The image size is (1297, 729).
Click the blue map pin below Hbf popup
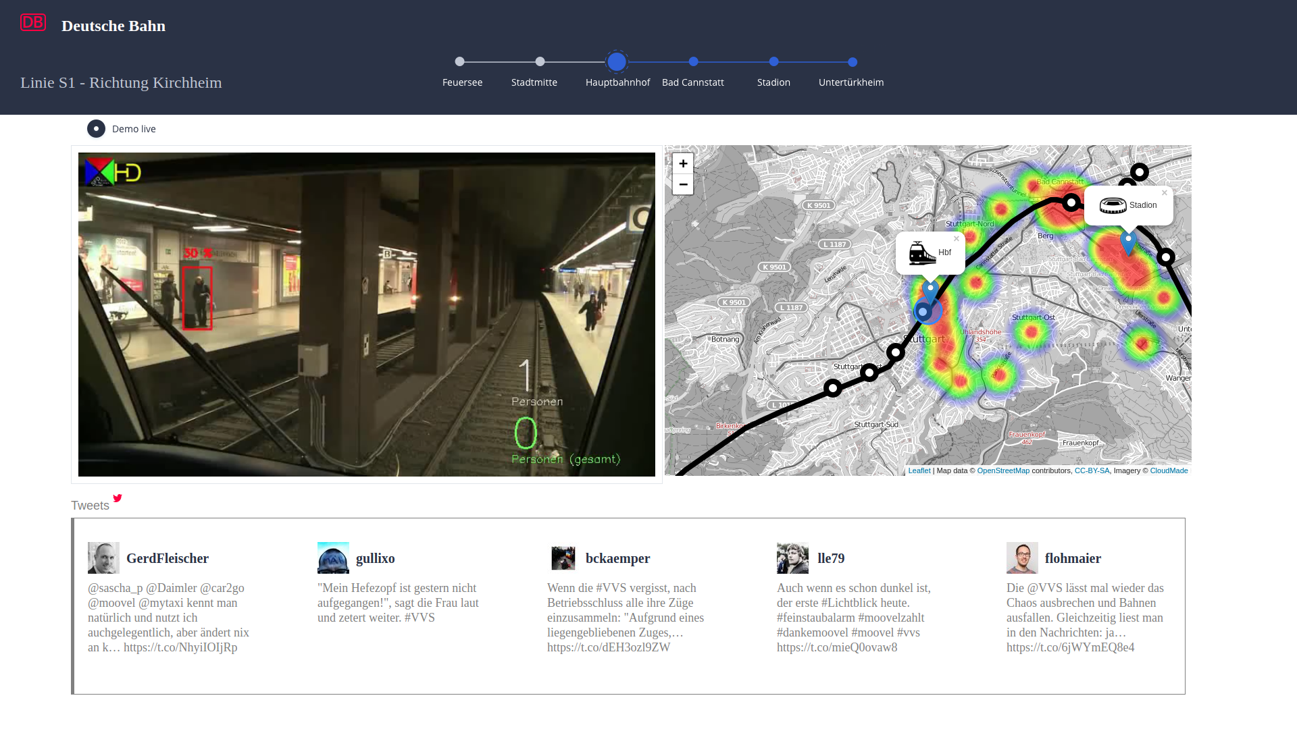(930, 290)
